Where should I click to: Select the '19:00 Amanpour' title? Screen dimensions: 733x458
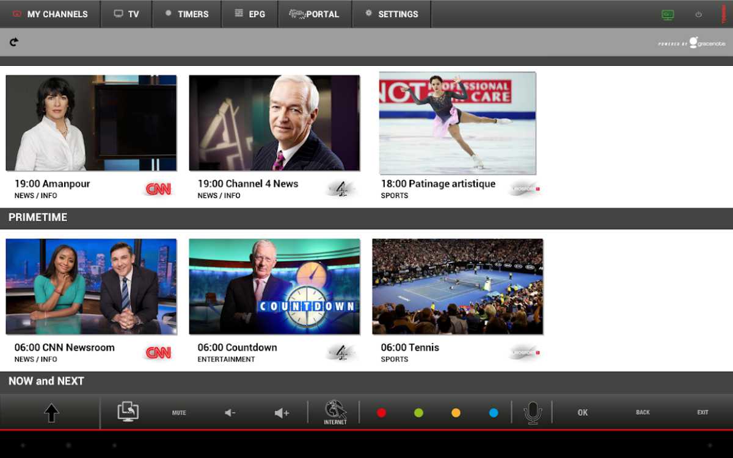(x=53, y=184)
